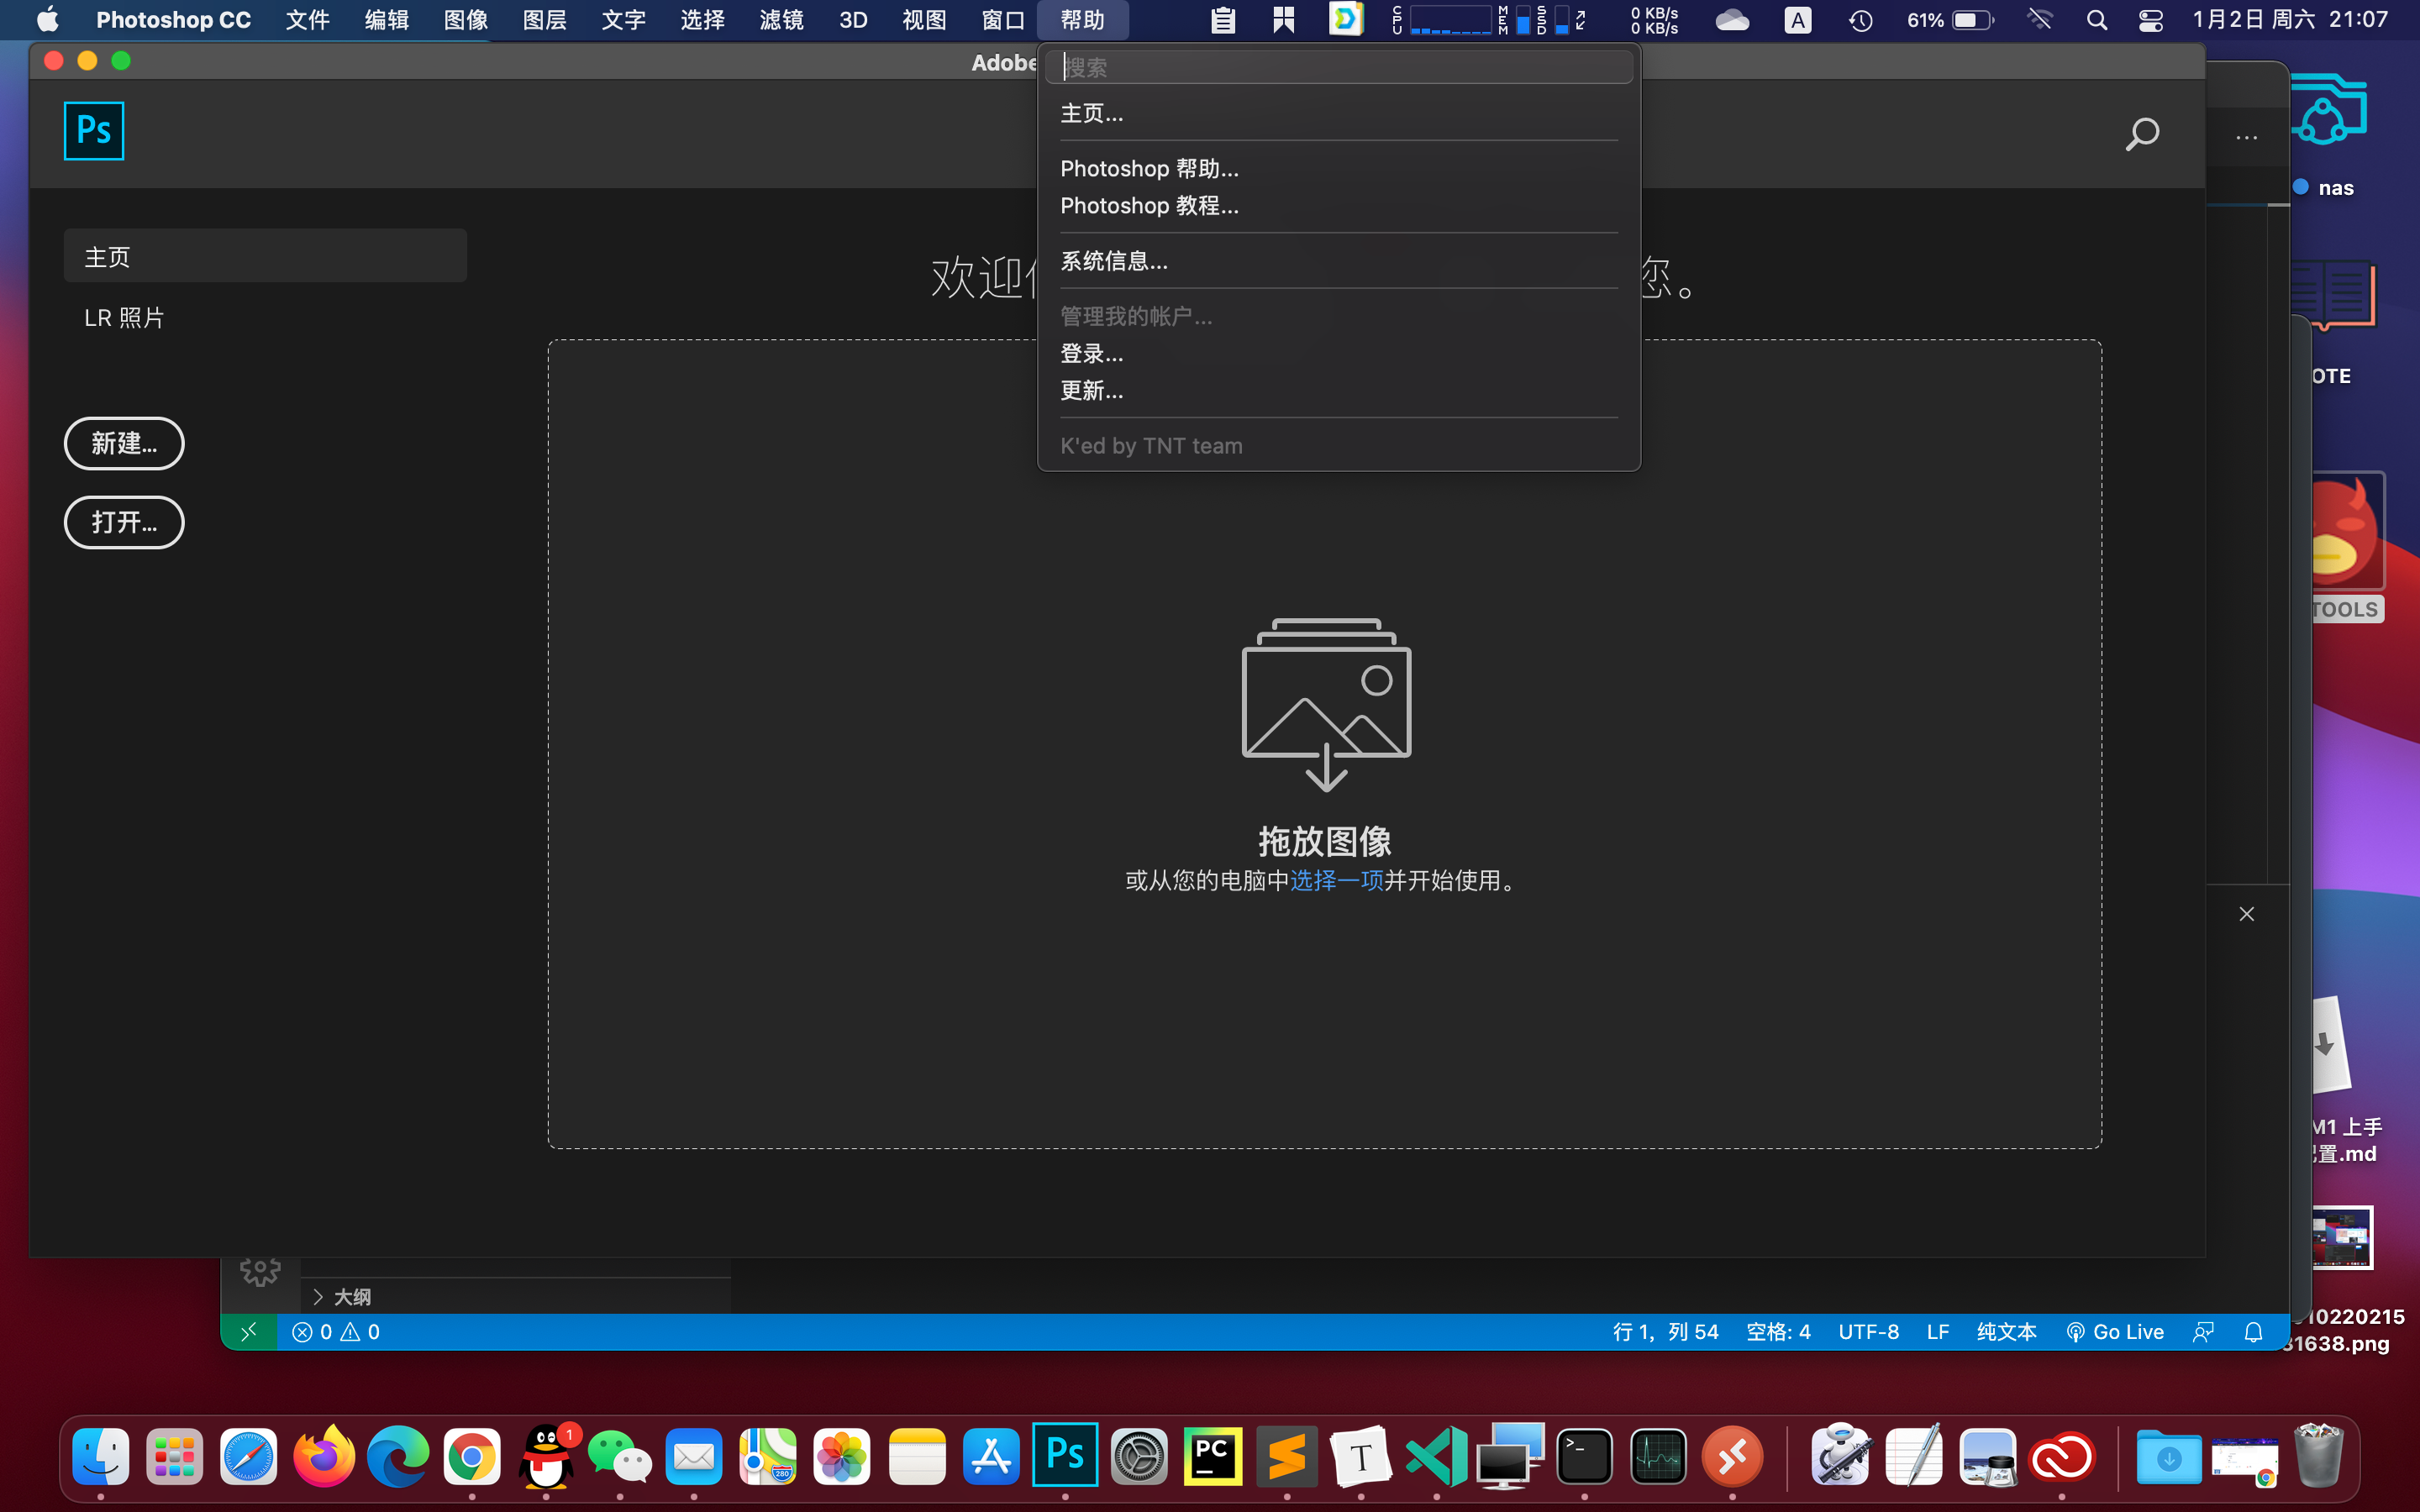Open PyCharm from the Dock

[x=1213, y=1456]
